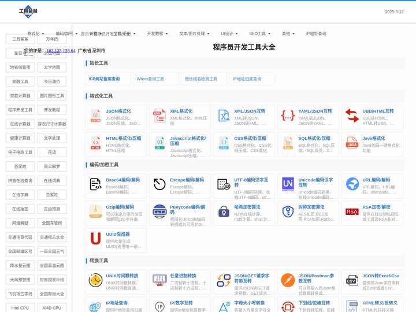Select Intel CPU in the sidebar
The height and width of the screenshot is (312, 416).
20,308
